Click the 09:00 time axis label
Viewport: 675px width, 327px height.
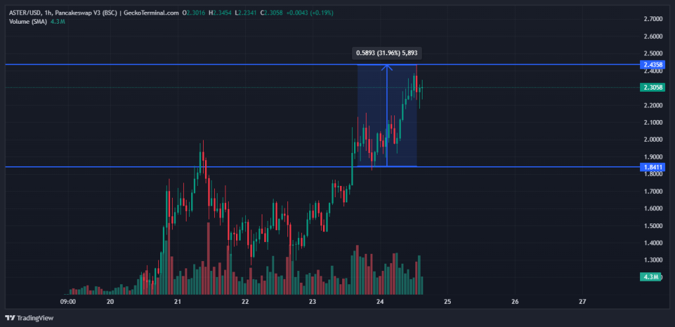pos(69,301)
